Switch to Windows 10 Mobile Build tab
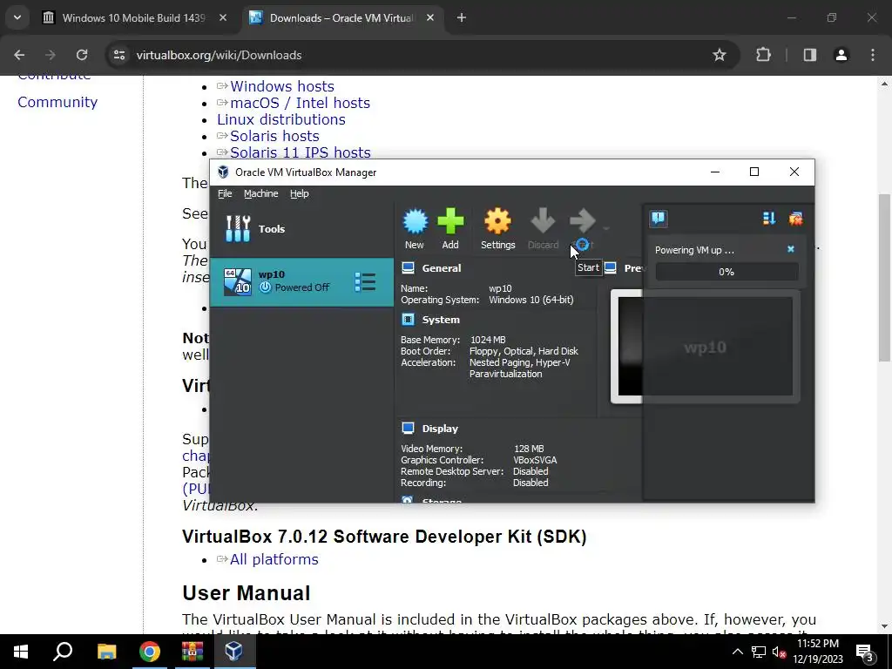This screenshot has height=669, width=892. [133, 18]
